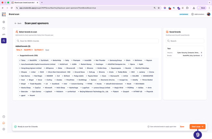Click the Reset link beside added brands

pyautogui.click(x=47, y=50)
